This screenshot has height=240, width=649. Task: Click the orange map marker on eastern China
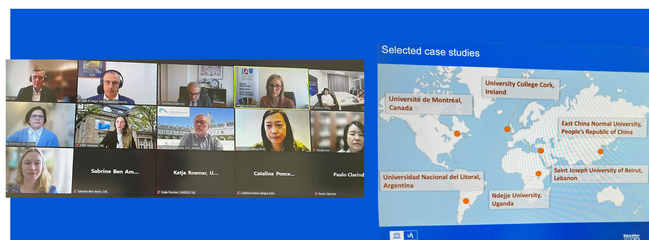pyautogui.click(x=600, y=151)
